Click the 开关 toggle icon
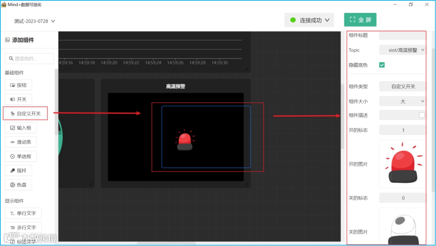 tap(13, 99)
